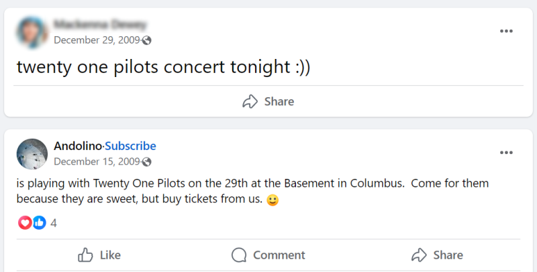The width and height of the screenshot is (537, 272).
Task: Click the public globe icon on the December 15 post
Action: (x=146, y=162)
